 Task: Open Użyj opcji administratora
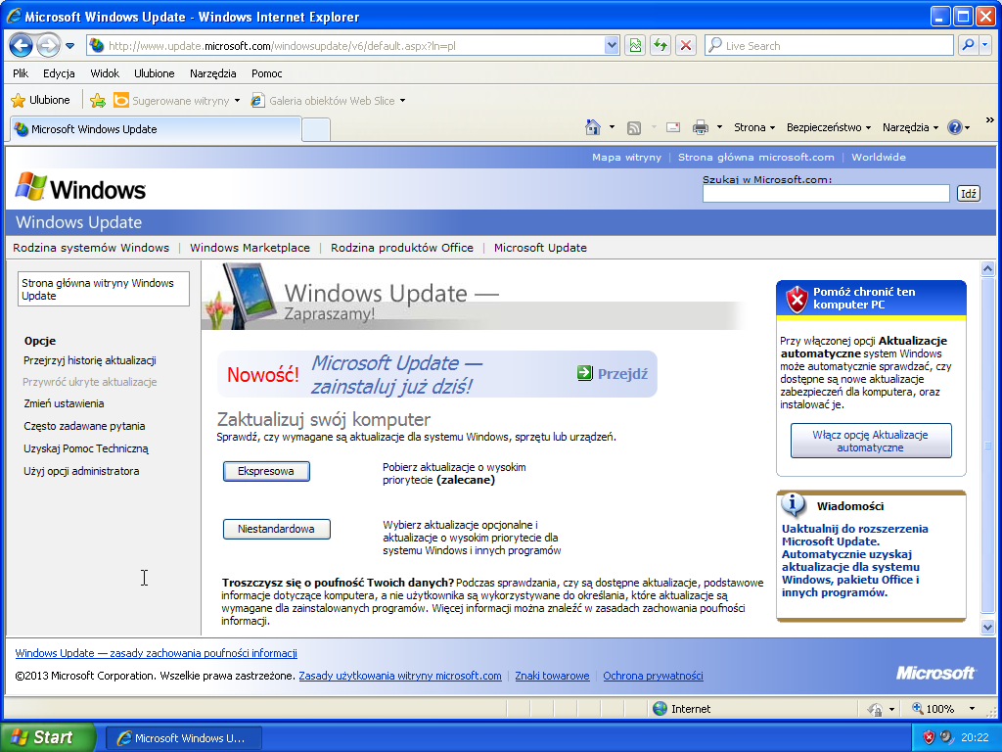click(x=81, y=471)
